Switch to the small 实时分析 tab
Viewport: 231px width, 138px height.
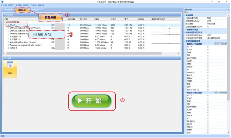[22, 10]
